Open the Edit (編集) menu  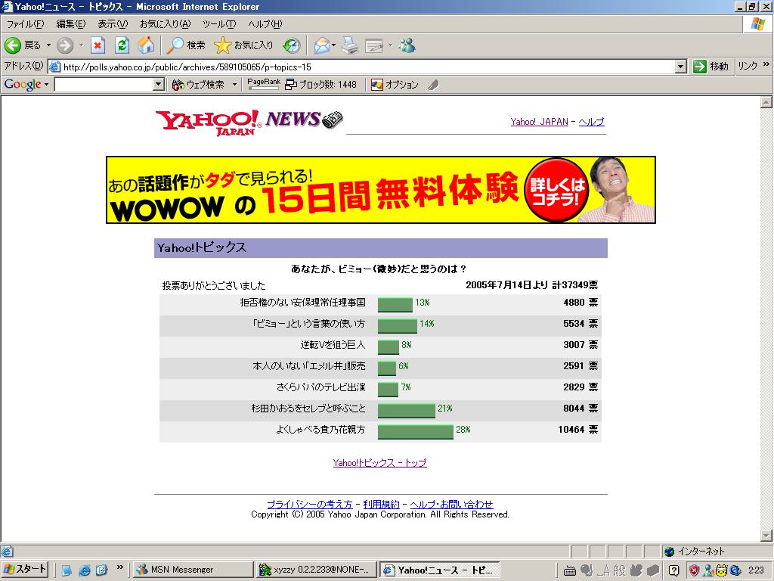(x=70, y=23)
